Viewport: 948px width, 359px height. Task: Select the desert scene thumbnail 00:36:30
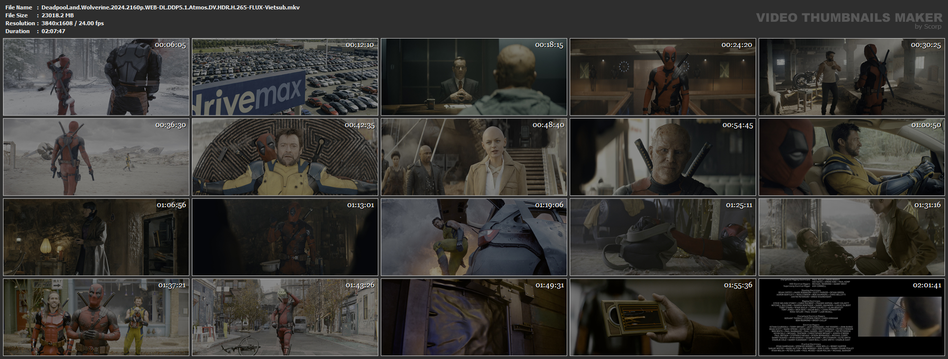pos(96,157)
